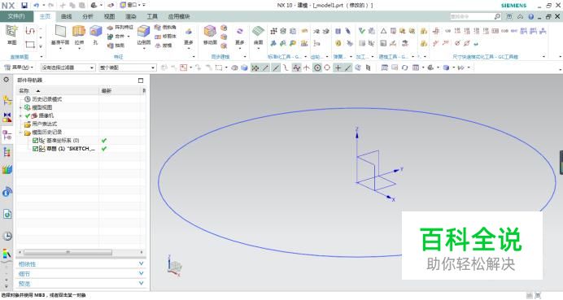The width and height of the screenshot is (563, 300).
Task: Open the 整个装配 selection scope dropdown
Action: (128, 67)
